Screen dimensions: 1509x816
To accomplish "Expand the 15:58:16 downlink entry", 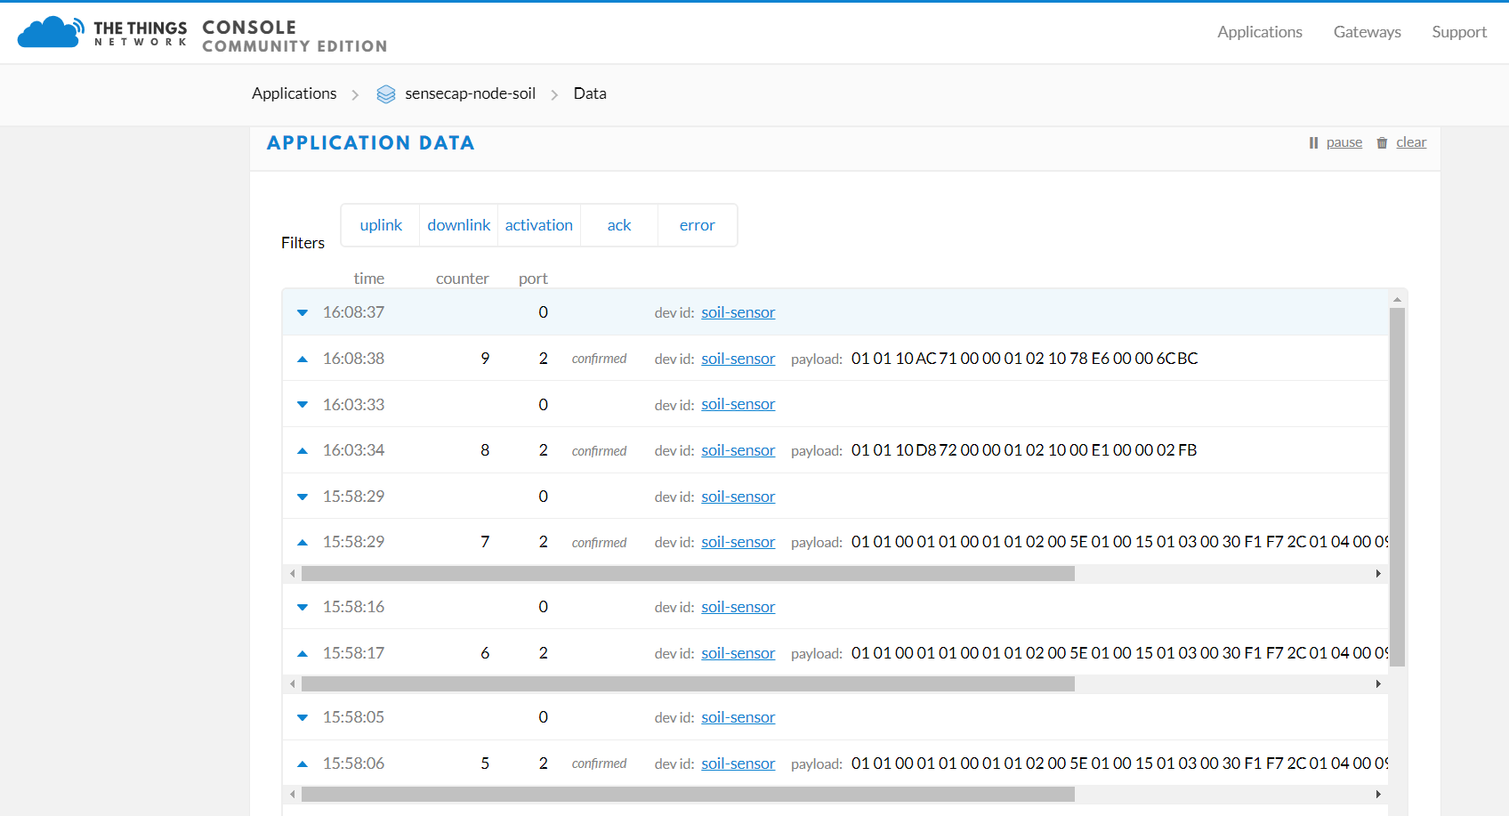I will (x=303, y=607).
